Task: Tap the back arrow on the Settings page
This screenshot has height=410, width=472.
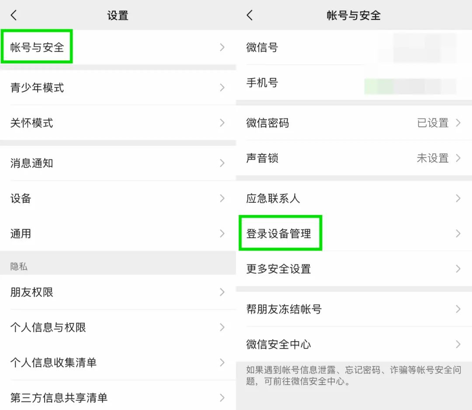Action: pyautogui.click(x=14, y=14)
